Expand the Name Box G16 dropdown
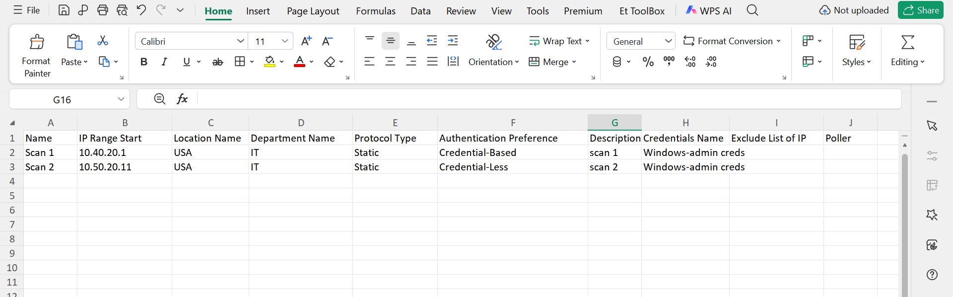Viewport: 953px width, 297px height. coord(121,99)
